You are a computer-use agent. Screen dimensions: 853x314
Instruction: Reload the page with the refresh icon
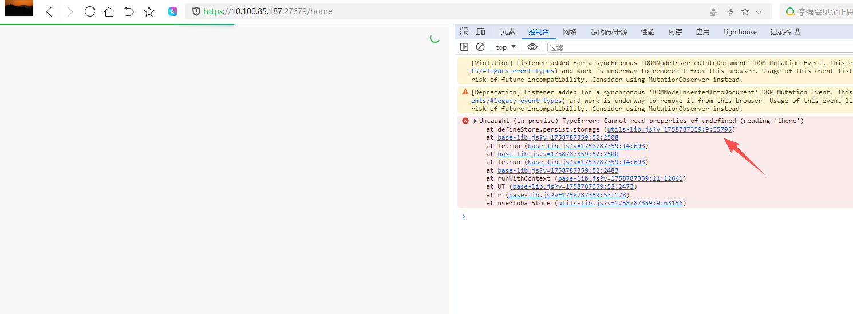click(89, 11)
